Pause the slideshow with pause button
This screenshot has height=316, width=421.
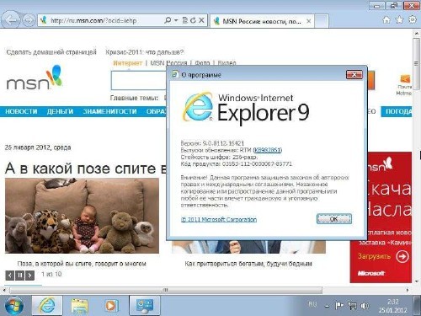pyautogui.click(x=20, y=276)
